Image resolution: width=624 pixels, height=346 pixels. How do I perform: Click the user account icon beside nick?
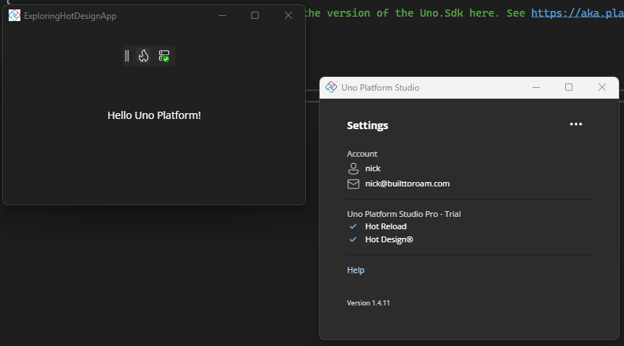pos(353,168)
